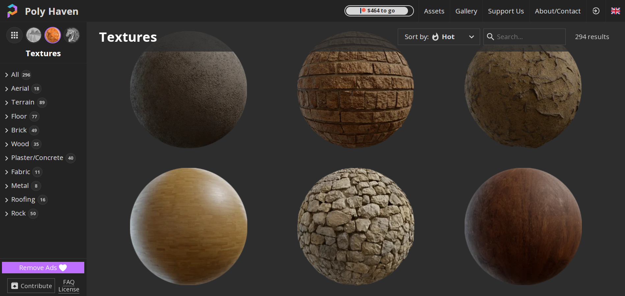Click the Contribute upload icon
The width and height of the screenshot is (625, 296).
(x=14, y=286)
